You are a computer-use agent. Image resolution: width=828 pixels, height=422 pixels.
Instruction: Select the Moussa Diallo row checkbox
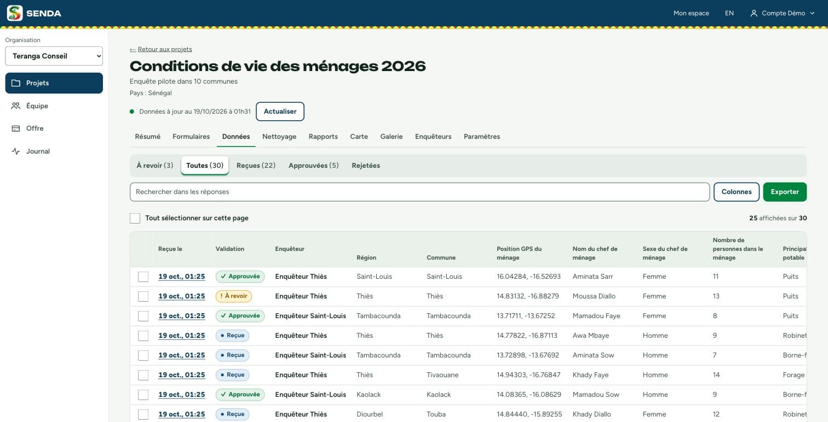[143, 296]
